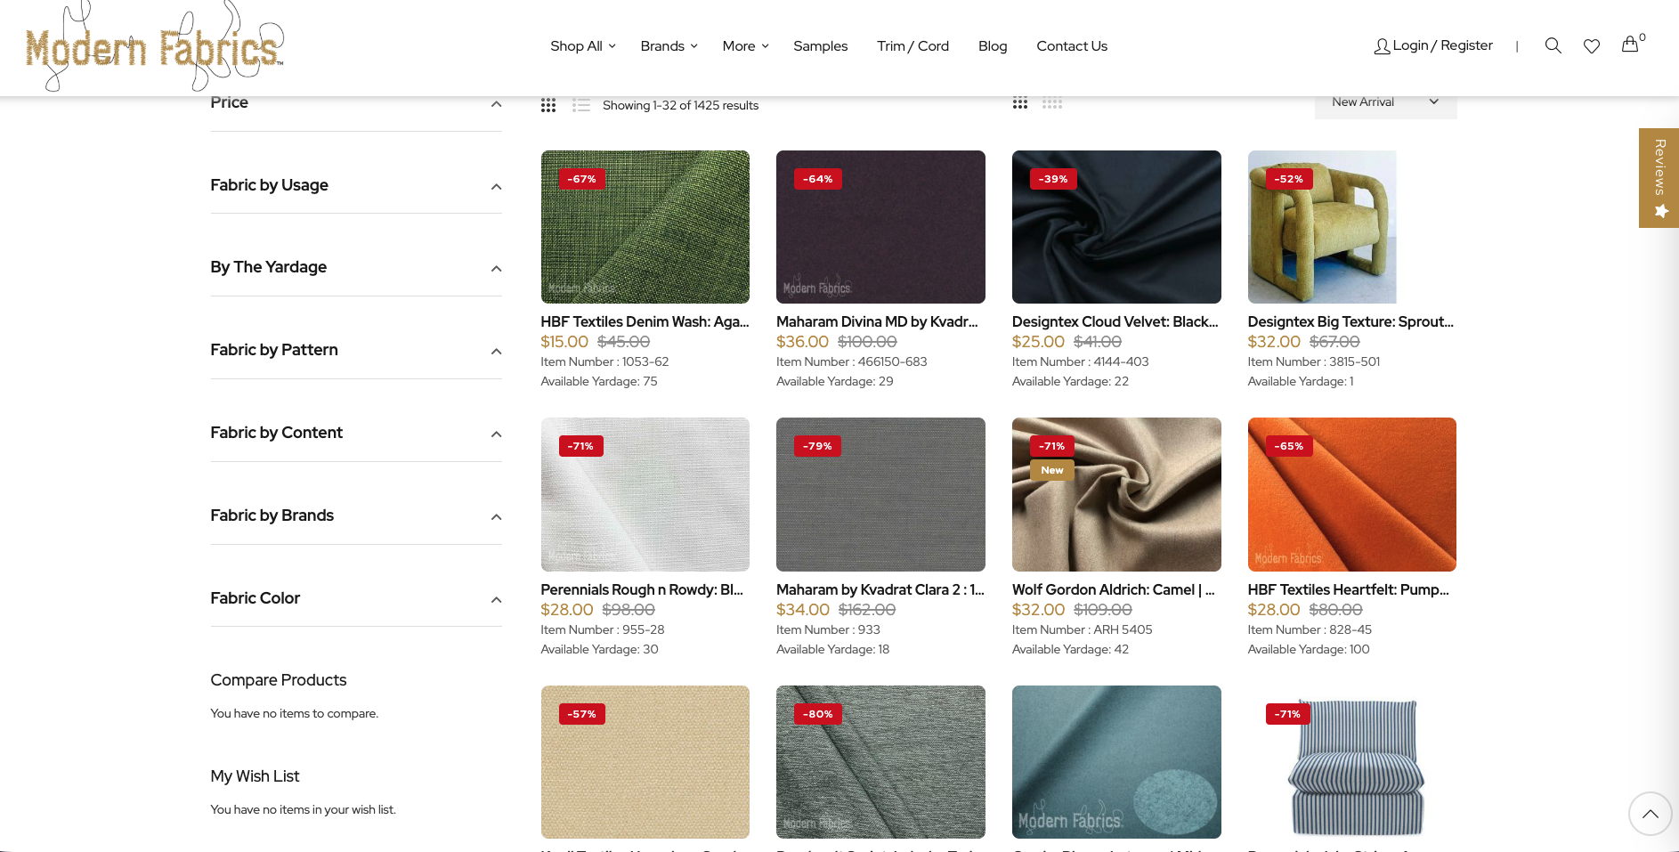The image size is (1679, 852).
Task: Open Maharam Divina MD by Kvadrat link
Action: pyautogui.click(x=877, y=321)
